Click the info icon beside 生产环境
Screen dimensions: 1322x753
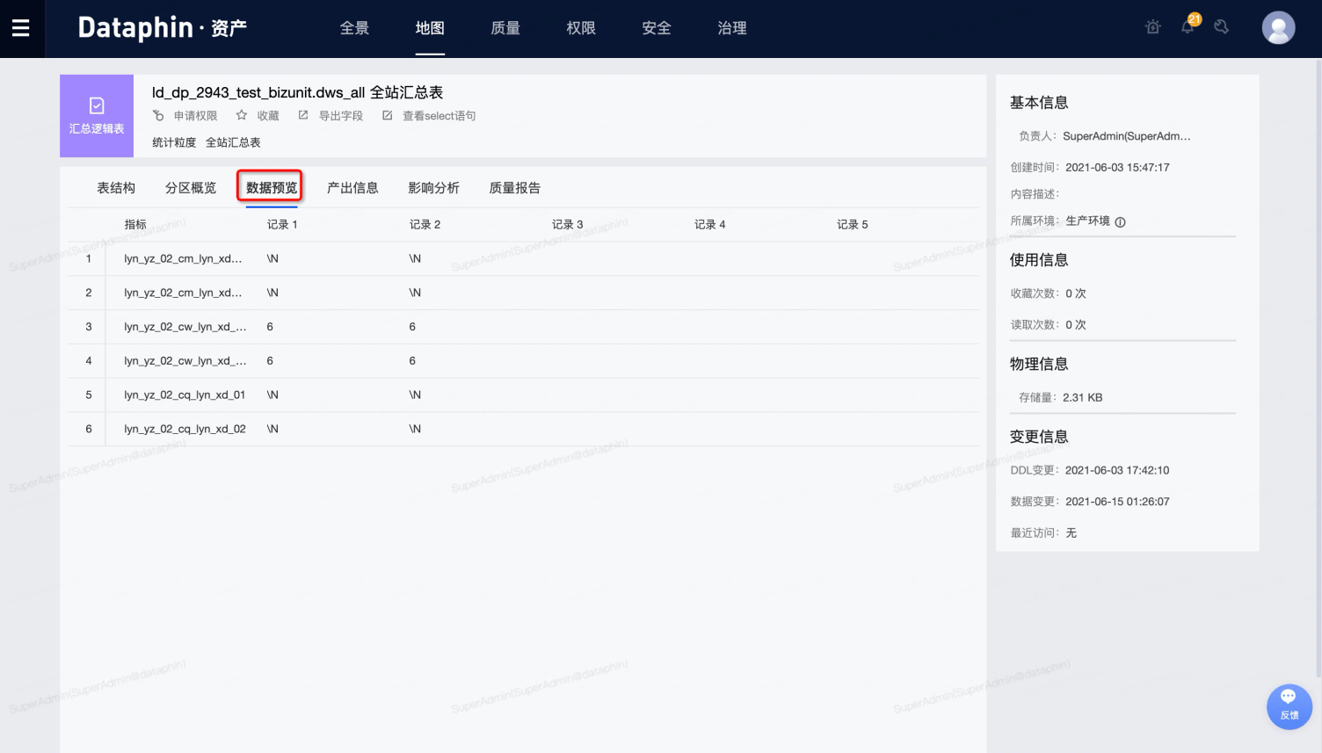1120,222
